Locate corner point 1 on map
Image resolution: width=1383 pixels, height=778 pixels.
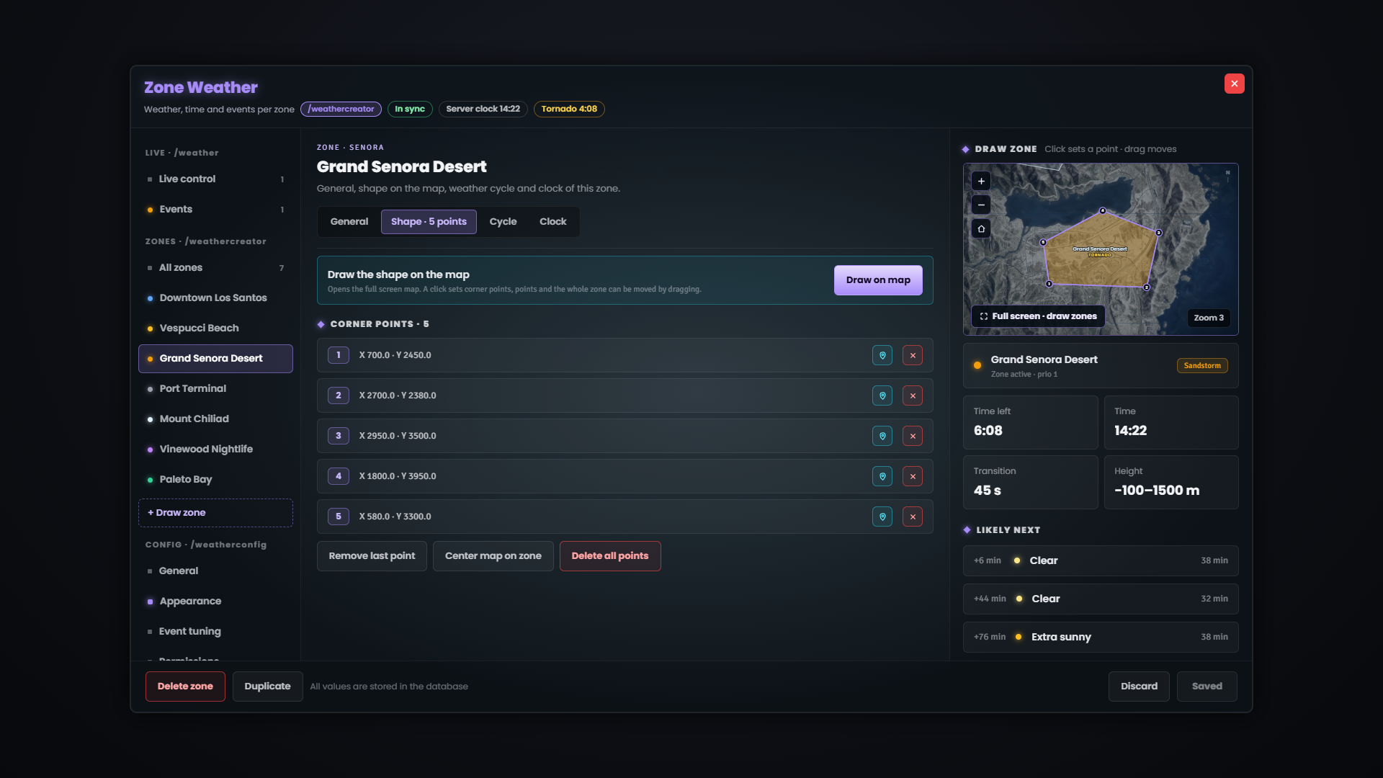click(882, 355)
